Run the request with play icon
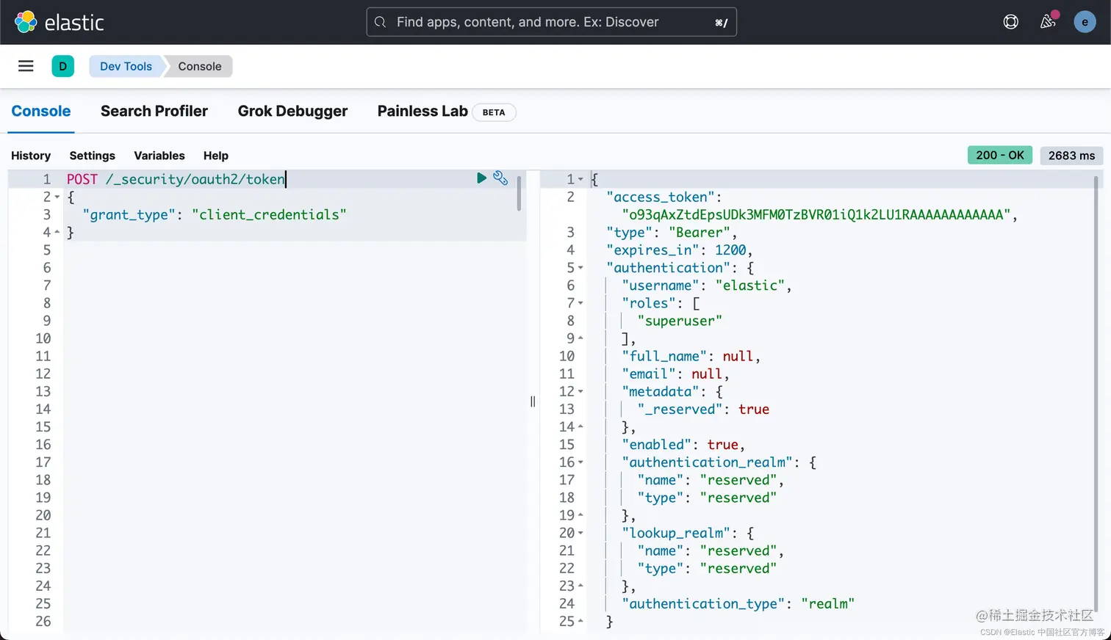The width and height of the screenshot is (1111, 640). pyautogui.click(x=481, y=178)
